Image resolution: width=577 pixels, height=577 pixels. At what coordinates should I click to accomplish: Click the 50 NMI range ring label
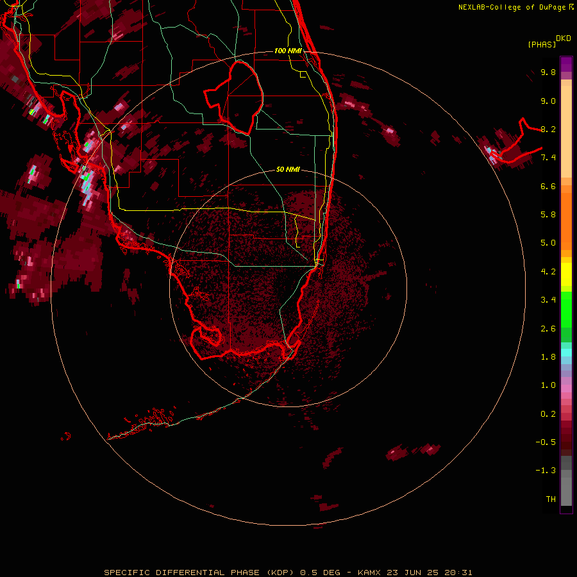(x=288, y=169)
